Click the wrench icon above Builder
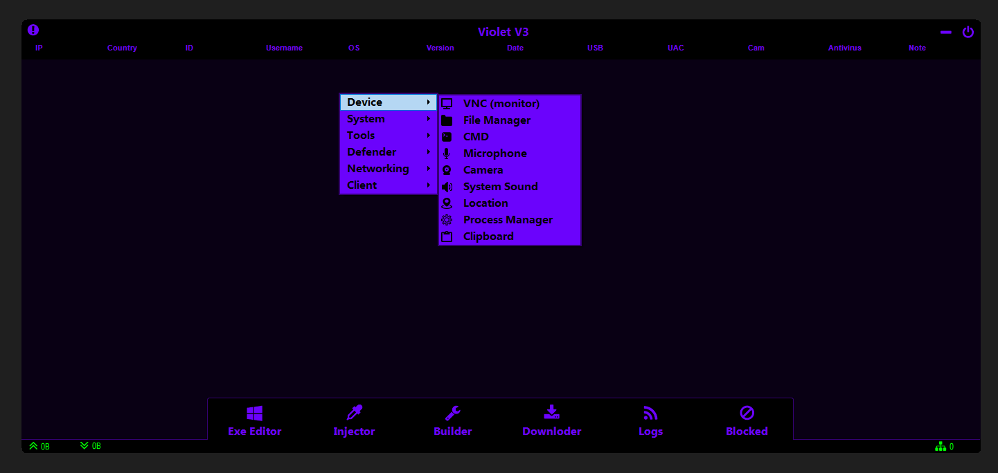 [x=453, y=414]
